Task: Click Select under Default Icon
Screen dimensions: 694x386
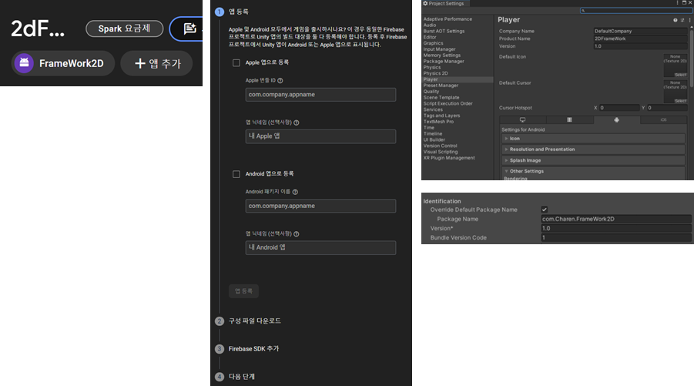Action: tap(680, 75)
